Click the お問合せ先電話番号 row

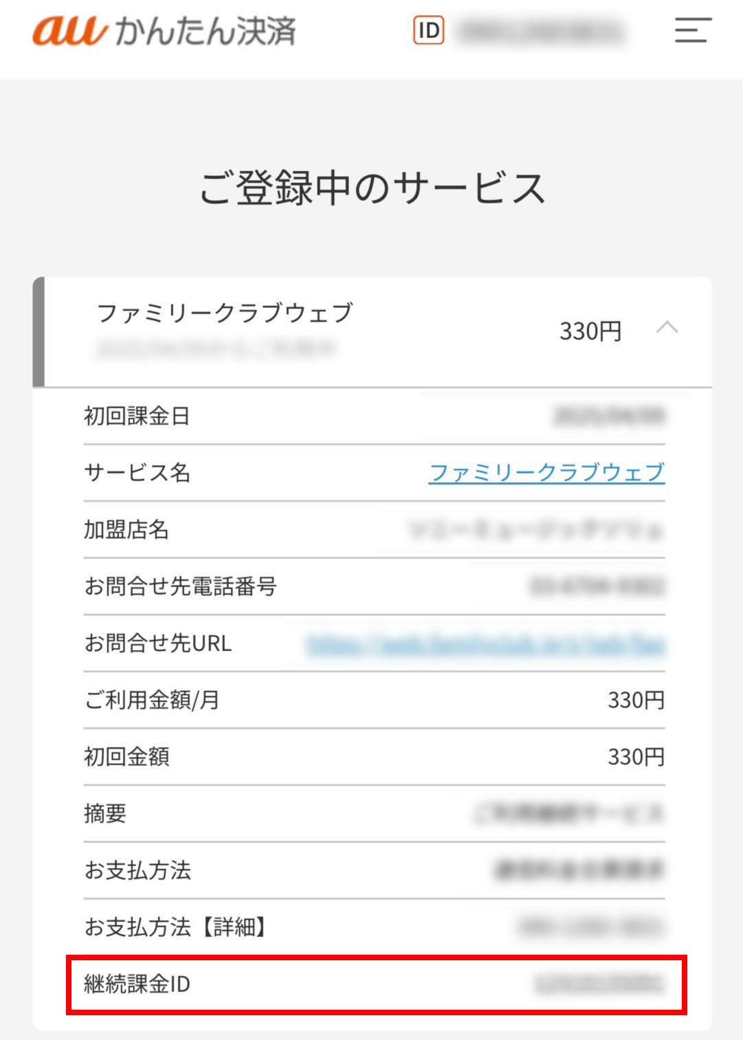click(x=375, y=586)
